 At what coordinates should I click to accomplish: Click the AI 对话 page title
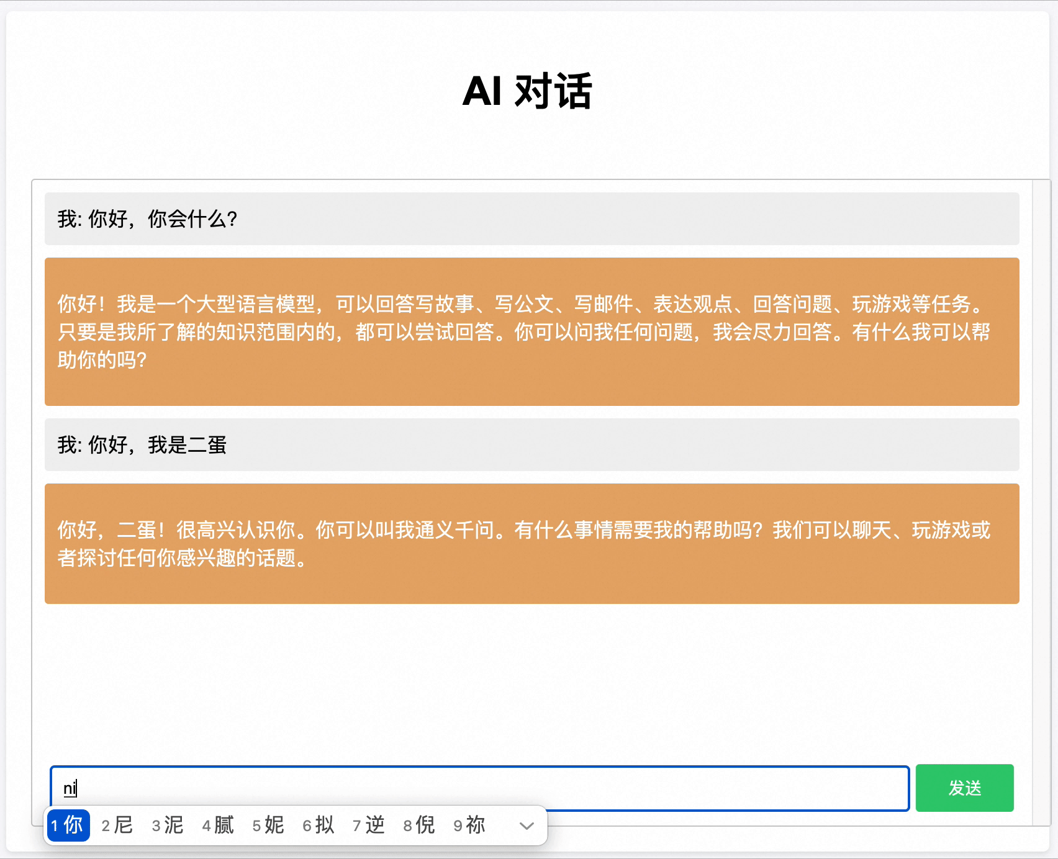point(528,90)
